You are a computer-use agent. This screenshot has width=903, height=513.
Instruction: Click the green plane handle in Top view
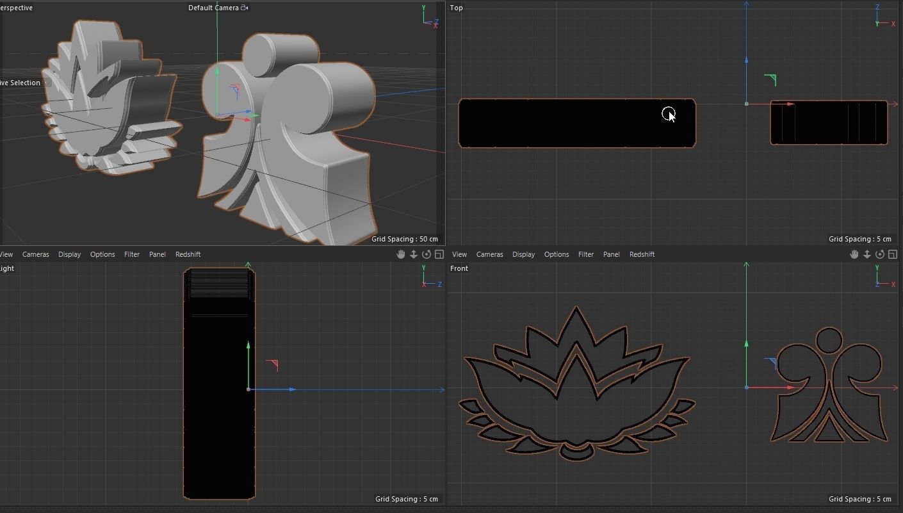pos(770,79)
